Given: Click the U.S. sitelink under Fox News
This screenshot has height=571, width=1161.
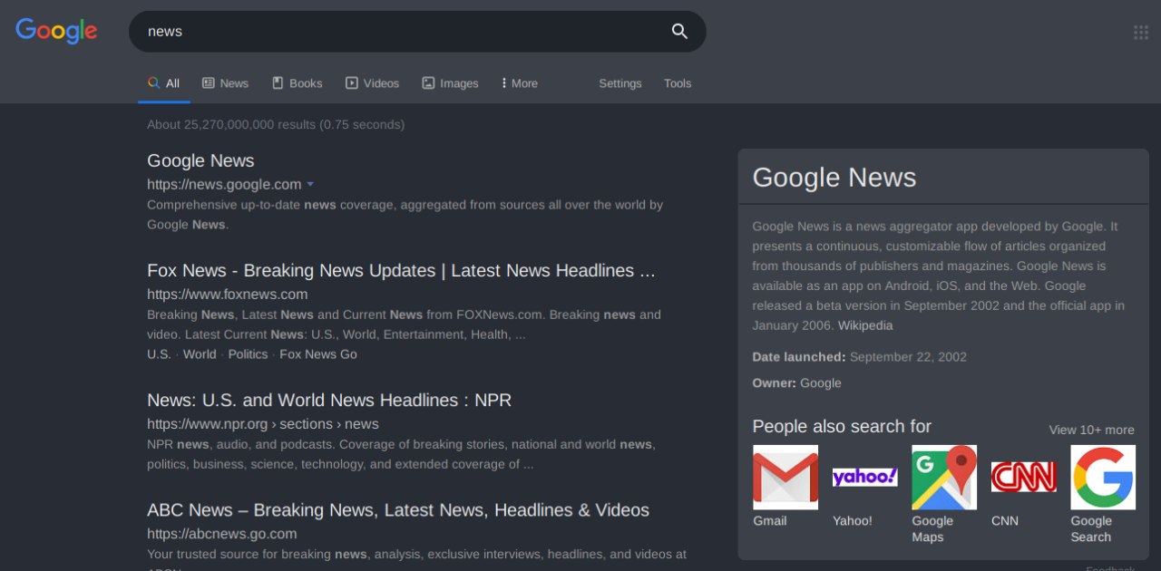Looking at the screenshot, I should [x=159, y=354].
